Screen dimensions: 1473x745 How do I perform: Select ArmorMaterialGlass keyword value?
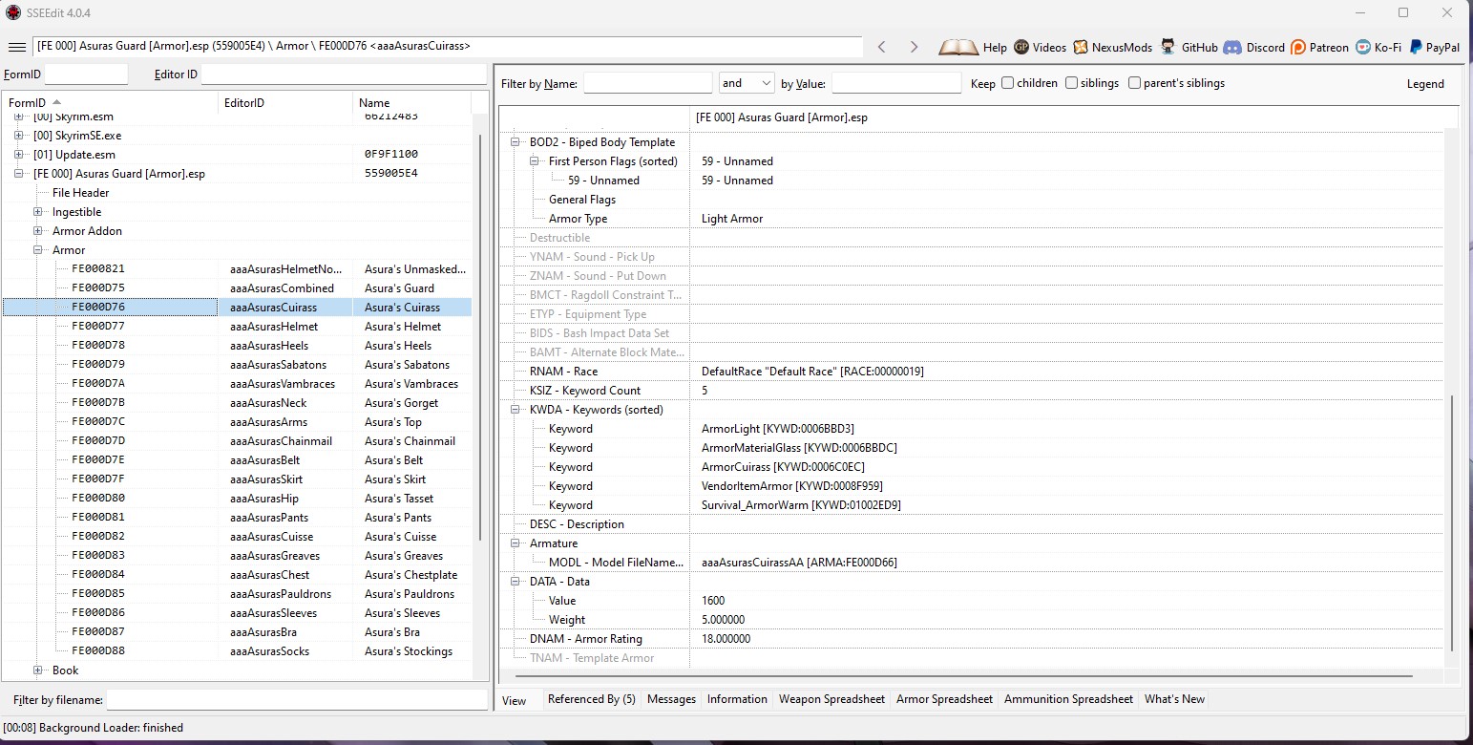pyautogui.click(x=799, y=448)
